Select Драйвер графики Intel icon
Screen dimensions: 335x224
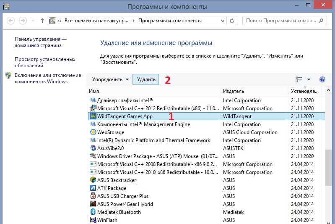[x=93, y=100]
